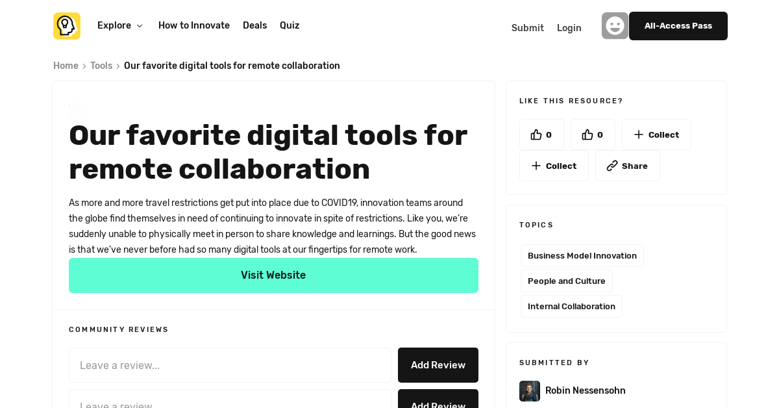Open the Tools breadcrumb link
This screenshot has width=779, height=408.
click(x=101, y=66)
